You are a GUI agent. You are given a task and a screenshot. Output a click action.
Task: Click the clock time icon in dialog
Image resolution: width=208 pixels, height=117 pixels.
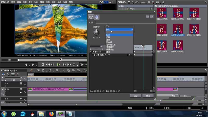point(97,17)
